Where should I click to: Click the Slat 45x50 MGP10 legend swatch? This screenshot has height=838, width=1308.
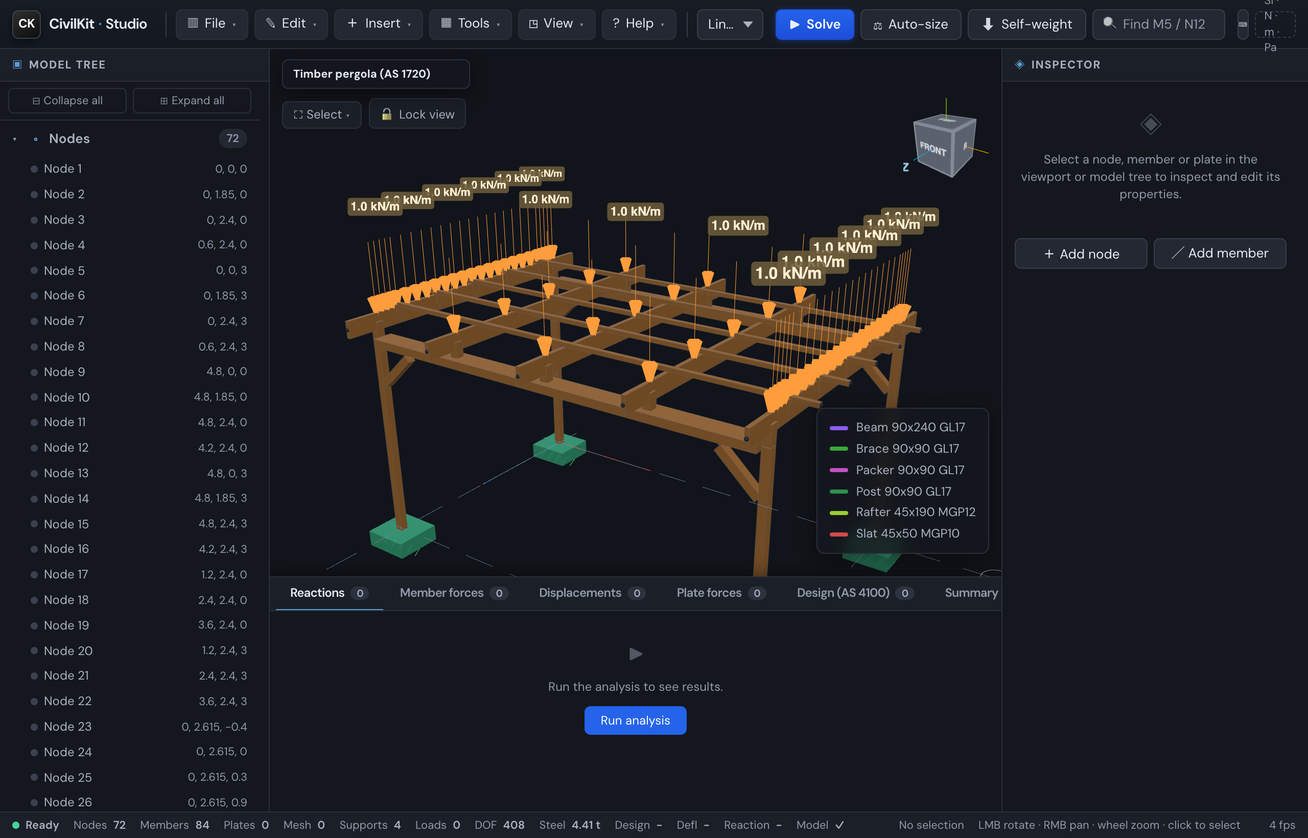[x=838, y=534]
